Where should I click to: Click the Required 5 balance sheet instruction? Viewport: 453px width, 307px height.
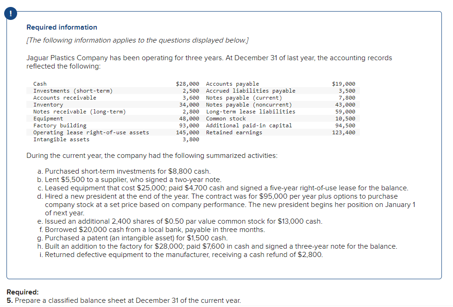click(124, 300)
